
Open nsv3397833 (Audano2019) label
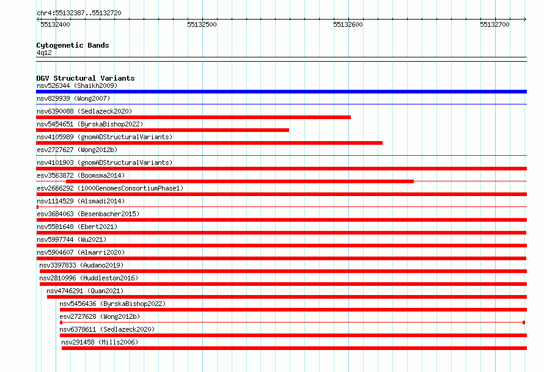(81, 265)
